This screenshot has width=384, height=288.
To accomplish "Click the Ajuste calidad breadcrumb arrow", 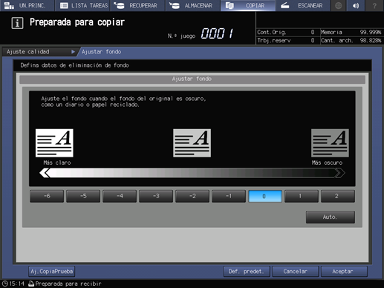I will click(73, 52).
